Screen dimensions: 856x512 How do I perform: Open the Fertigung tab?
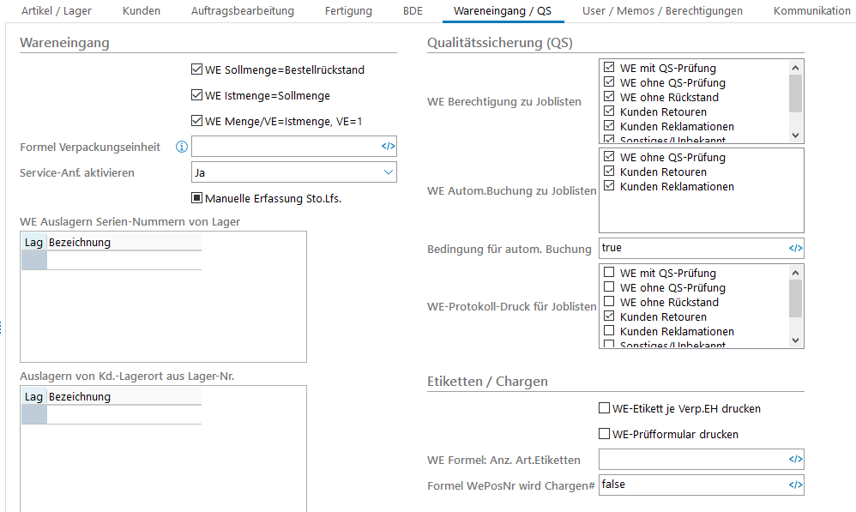[x=348, y=11]
